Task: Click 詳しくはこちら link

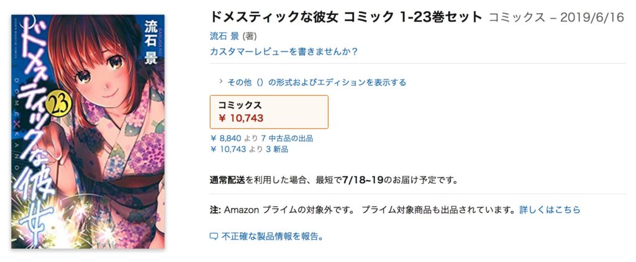Action: click(550, 210)
